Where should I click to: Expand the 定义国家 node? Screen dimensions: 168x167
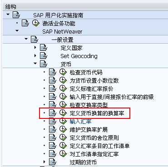35,47
